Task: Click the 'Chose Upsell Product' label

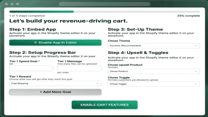Action: pos(125,65)
